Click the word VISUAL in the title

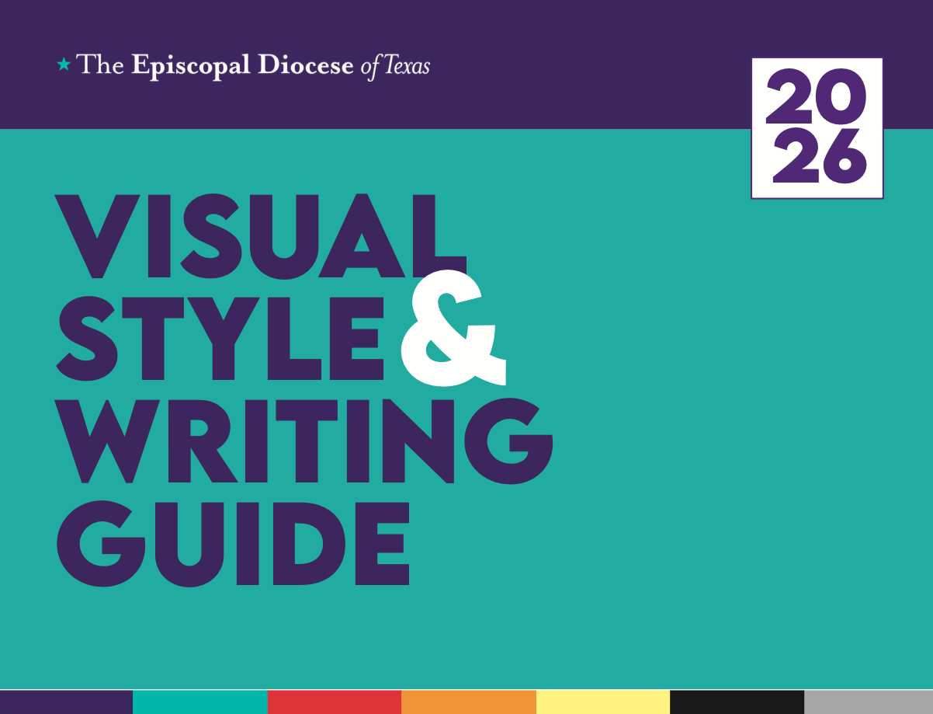click(x=262, y=235)
